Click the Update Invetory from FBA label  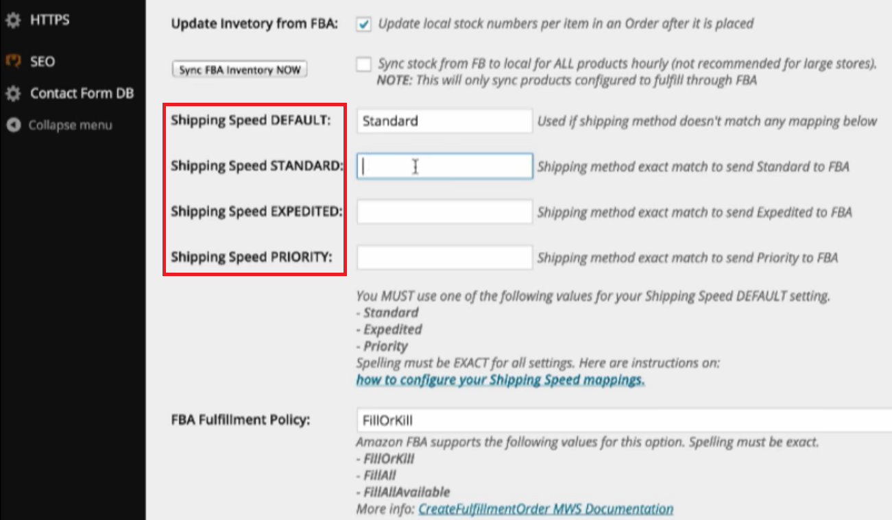click(254, 23)
